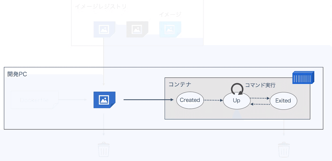Image resolution: width=332 pixels, height=161 pixels.
Task: Select the blue container icon above コンテナ box
Action: pos(303,77)
